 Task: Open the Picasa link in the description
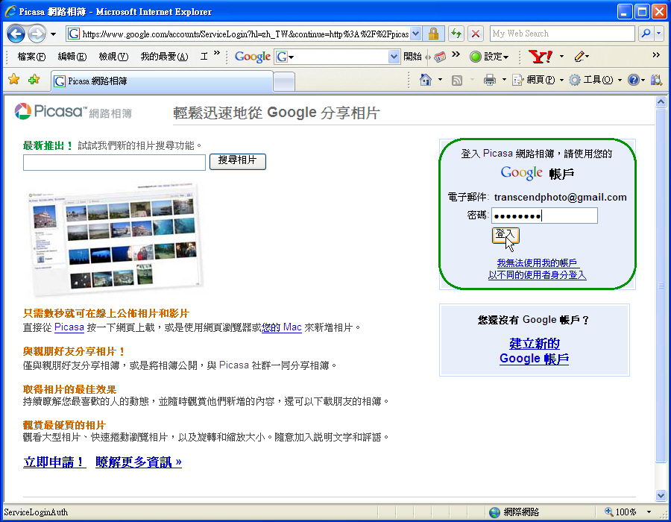[69, 327]
